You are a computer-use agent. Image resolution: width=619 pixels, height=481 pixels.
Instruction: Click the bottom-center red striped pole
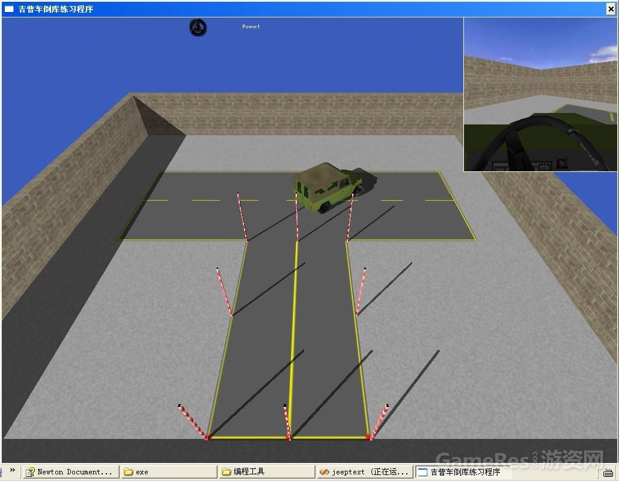(287, 423)
